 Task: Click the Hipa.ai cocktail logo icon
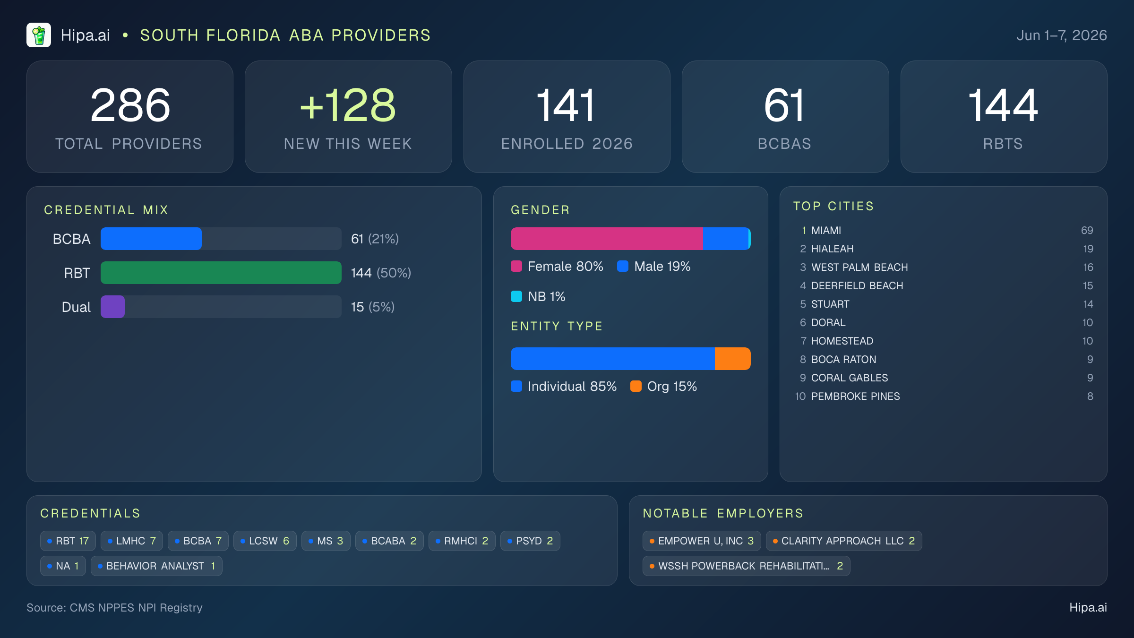tap(39, 35)
